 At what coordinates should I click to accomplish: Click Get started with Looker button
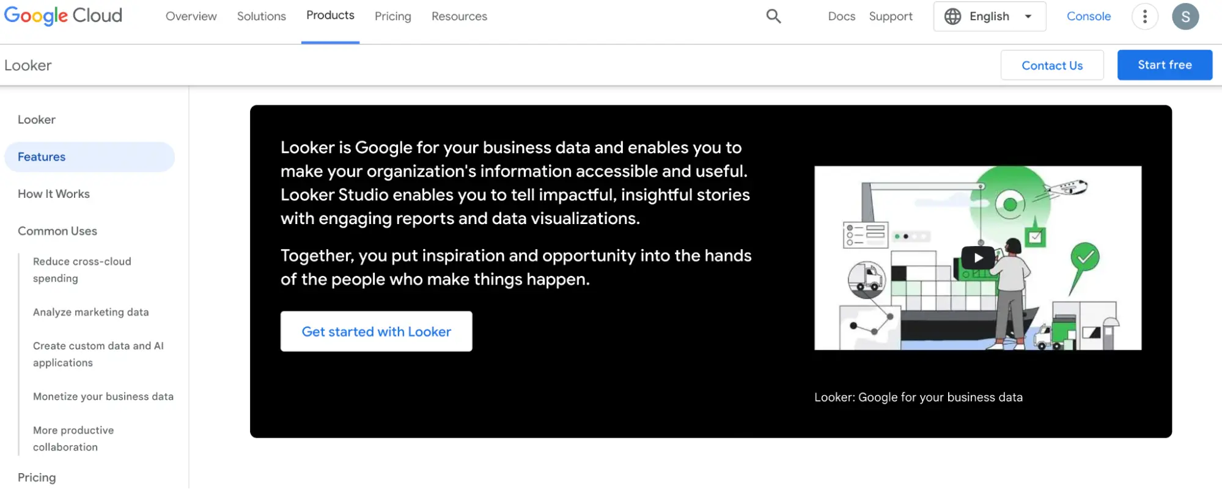pyautogui.click(x=376, y=331)
